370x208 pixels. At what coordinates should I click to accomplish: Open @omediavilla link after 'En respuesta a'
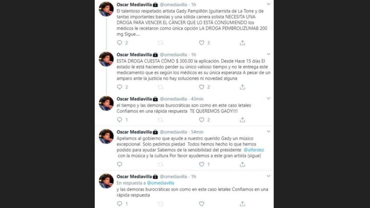(x=160, y=183)
